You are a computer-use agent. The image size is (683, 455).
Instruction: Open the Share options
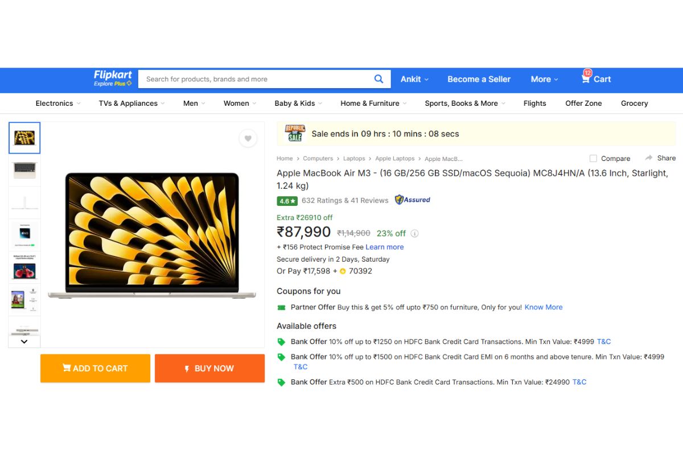660,158
